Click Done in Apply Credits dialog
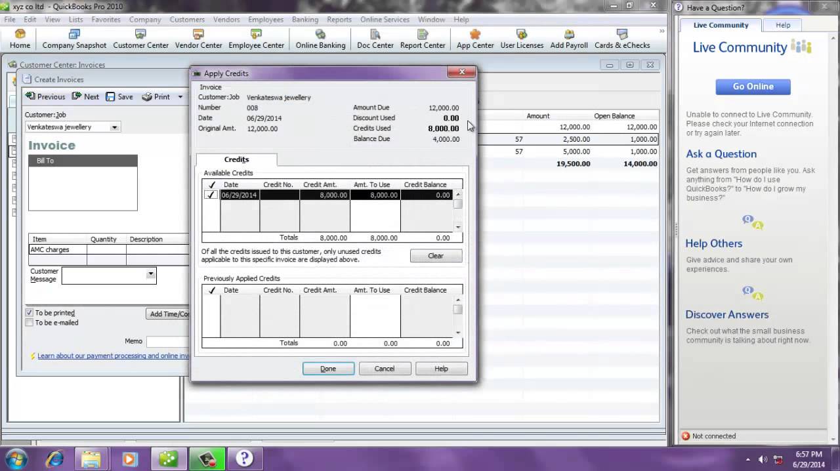Screen dimensions: 840x471 coord(328,369)
